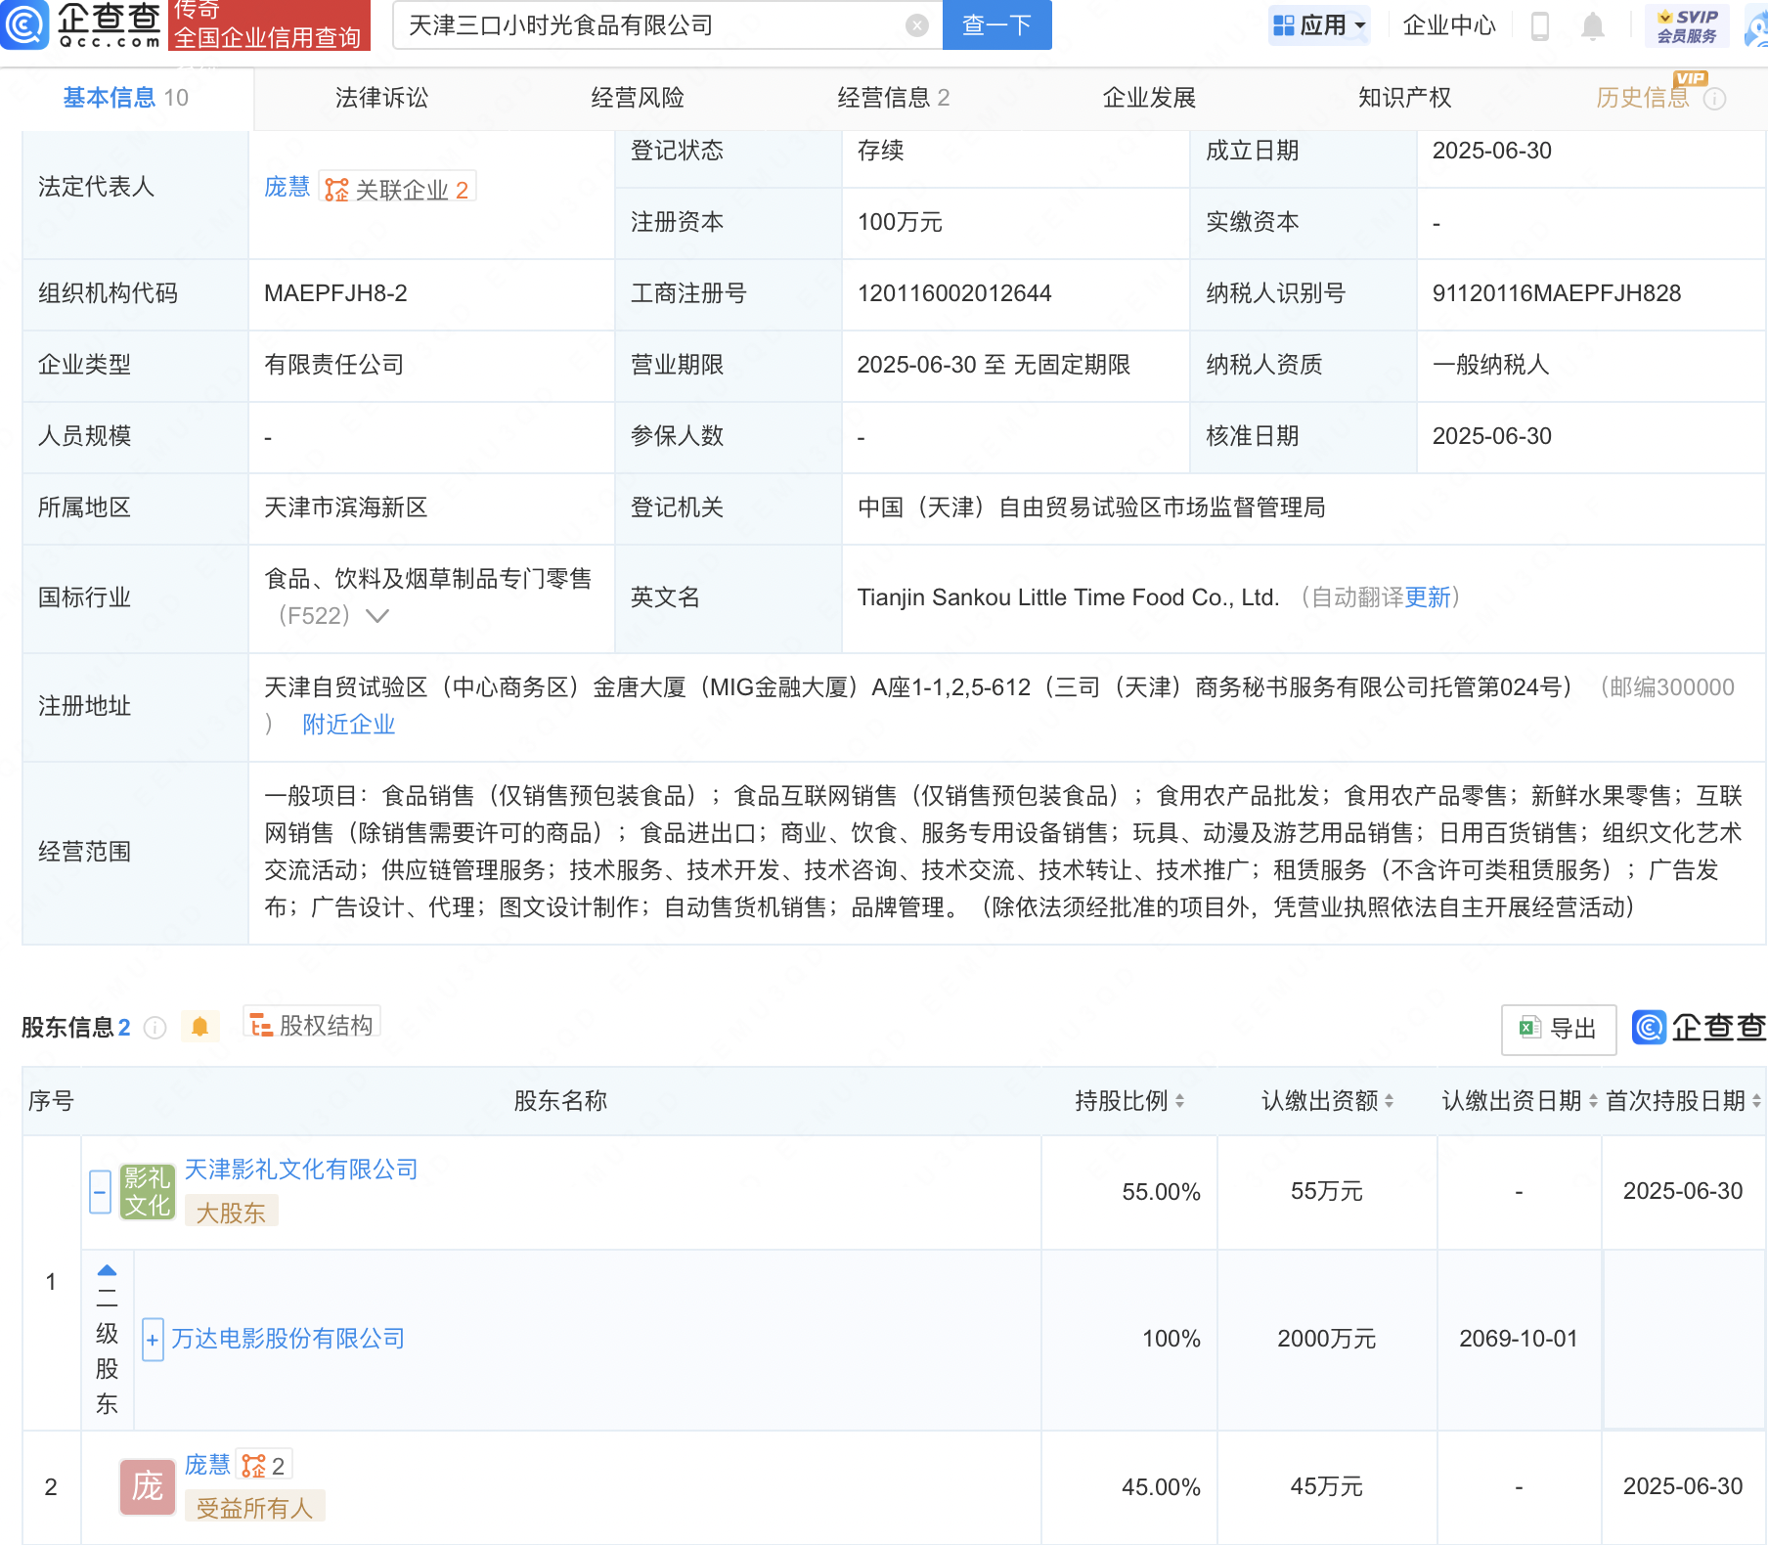Collapse 天津影礼文化有限公司 row with minus box
The image size is (1768, 1545).
point(100,1192)
